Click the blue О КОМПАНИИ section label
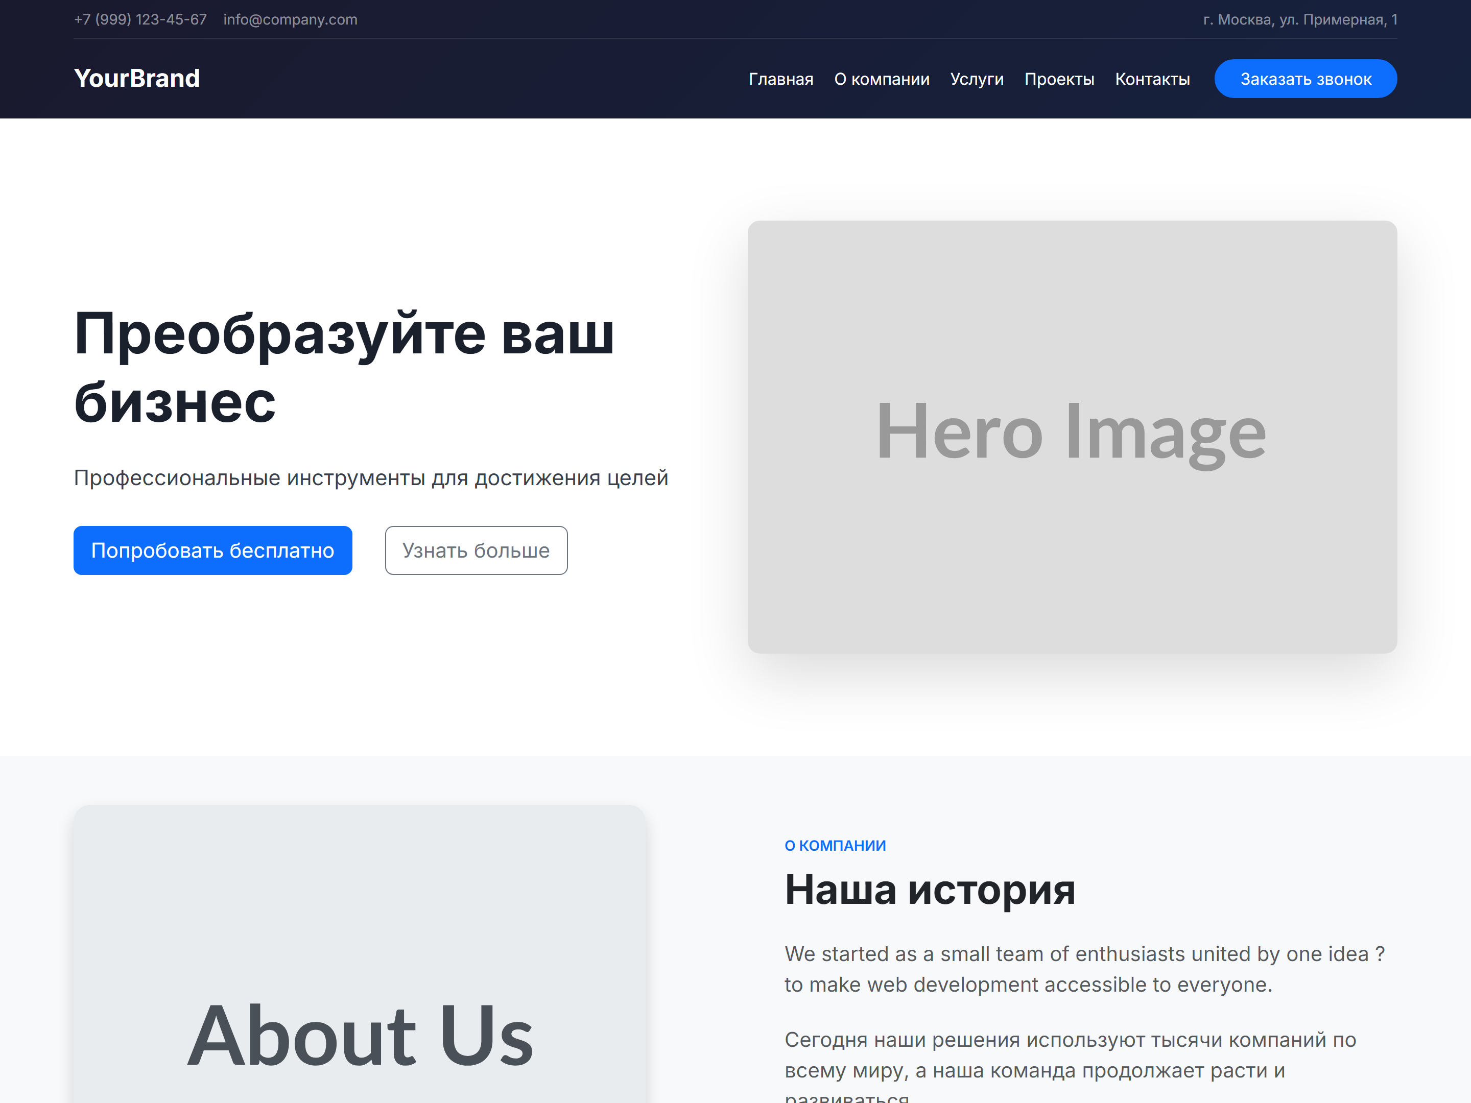Viewport: 1471px width, 1103px height. click(x=835, y=846)
